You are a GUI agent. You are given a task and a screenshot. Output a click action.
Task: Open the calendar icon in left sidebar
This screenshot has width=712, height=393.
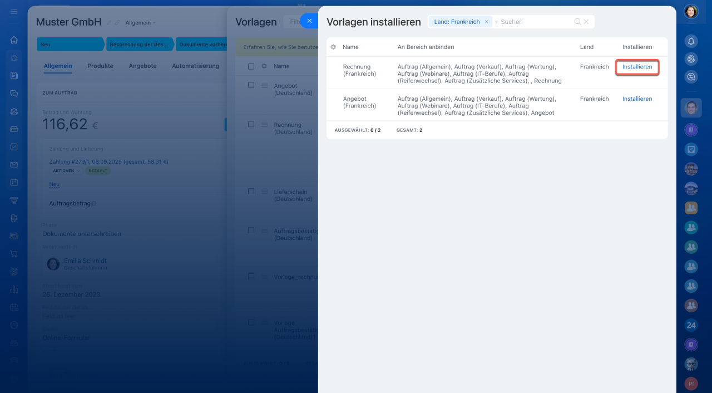[x=14, y=183]
